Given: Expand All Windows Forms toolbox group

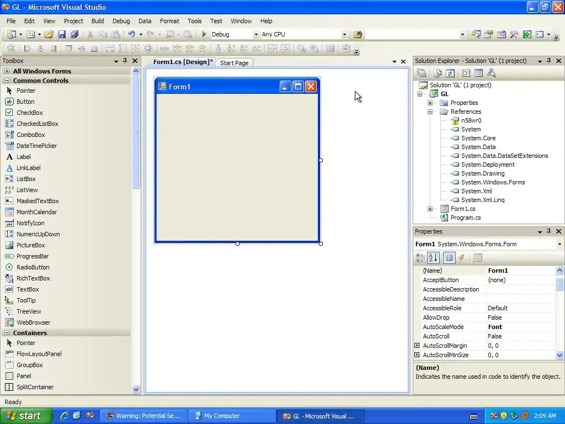Looking at the screenshot, I should 7,71.
